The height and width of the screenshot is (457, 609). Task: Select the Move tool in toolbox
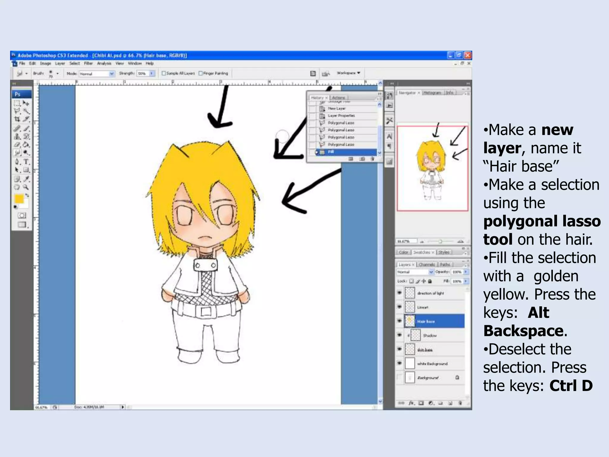pos(26,103)
